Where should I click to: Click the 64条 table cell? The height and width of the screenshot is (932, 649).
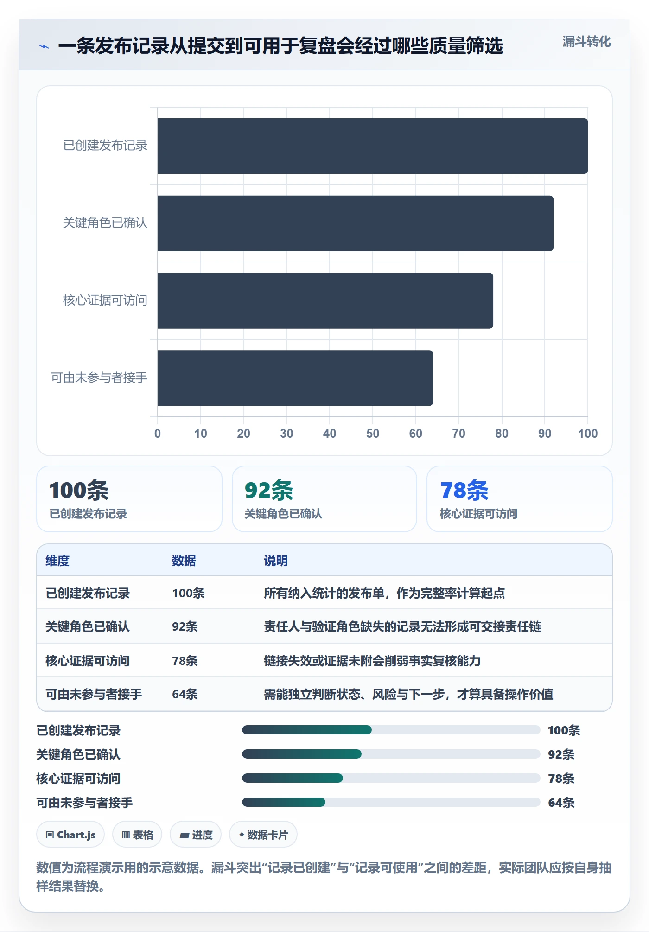[185, 694]
